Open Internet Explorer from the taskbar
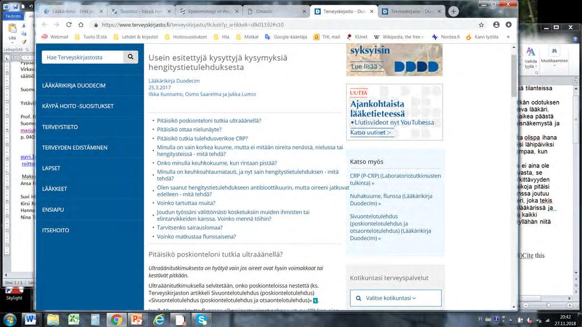Screen dimensions: 582x327 click(159, 320)
